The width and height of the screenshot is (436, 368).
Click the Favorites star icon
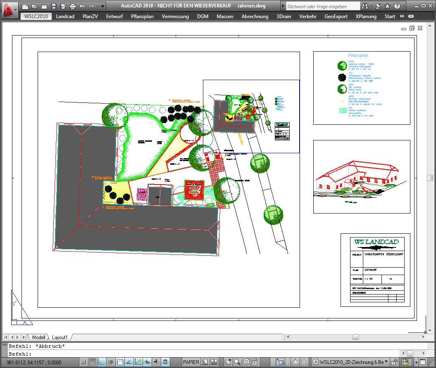(x=387, y=6)
